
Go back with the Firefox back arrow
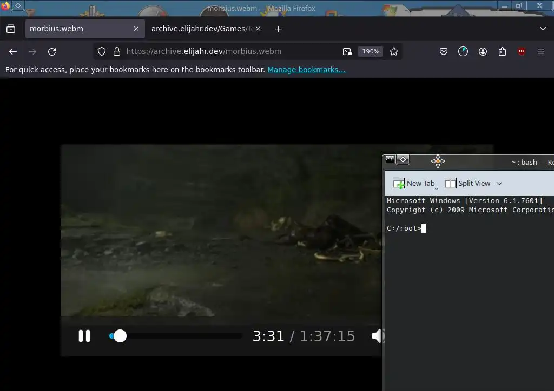13,51
